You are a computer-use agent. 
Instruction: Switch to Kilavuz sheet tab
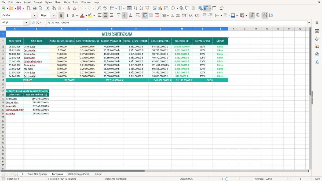[x=98, y=174]
